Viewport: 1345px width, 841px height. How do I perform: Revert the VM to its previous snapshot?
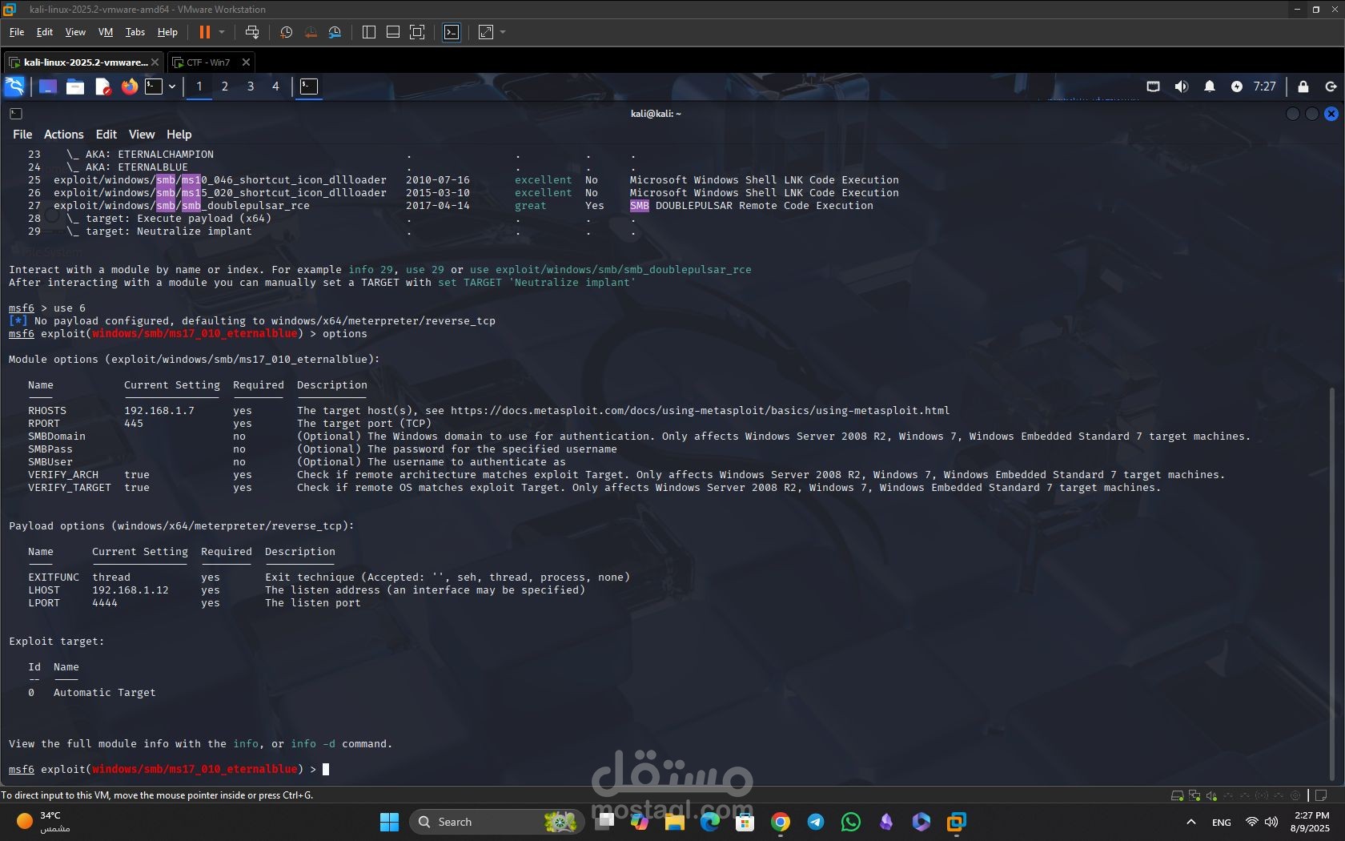pyautogui.click(x=311, y=32)
